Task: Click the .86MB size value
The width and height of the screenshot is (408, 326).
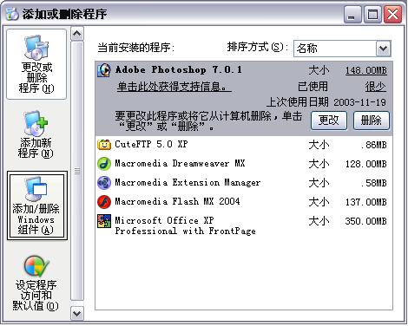Action: (x=373, y=145)
